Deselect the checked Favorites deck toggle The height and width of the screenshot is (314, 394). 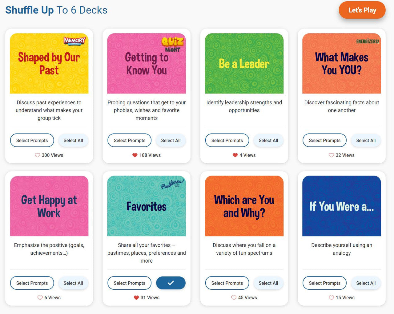click(x=171, y=283)
